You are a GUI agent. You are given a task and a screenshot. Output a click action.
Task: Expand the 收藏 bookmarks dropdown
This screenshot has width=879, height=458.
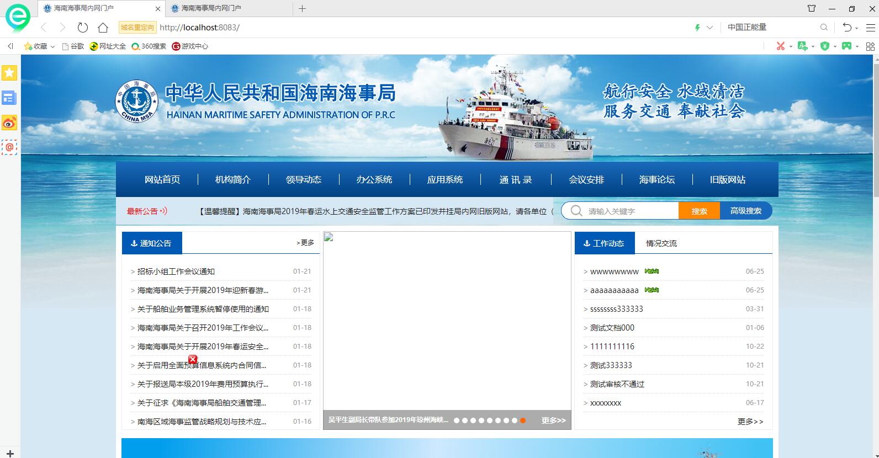click(x=52, y=47)
